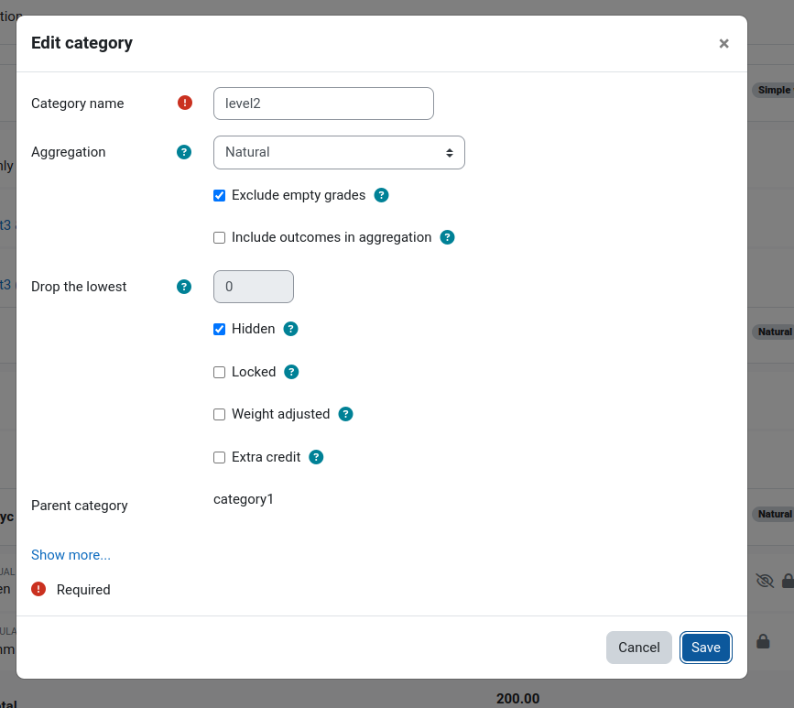Close the Edit category dialog
This screenshot has height=708, width=794.
[x=723, y=44]
